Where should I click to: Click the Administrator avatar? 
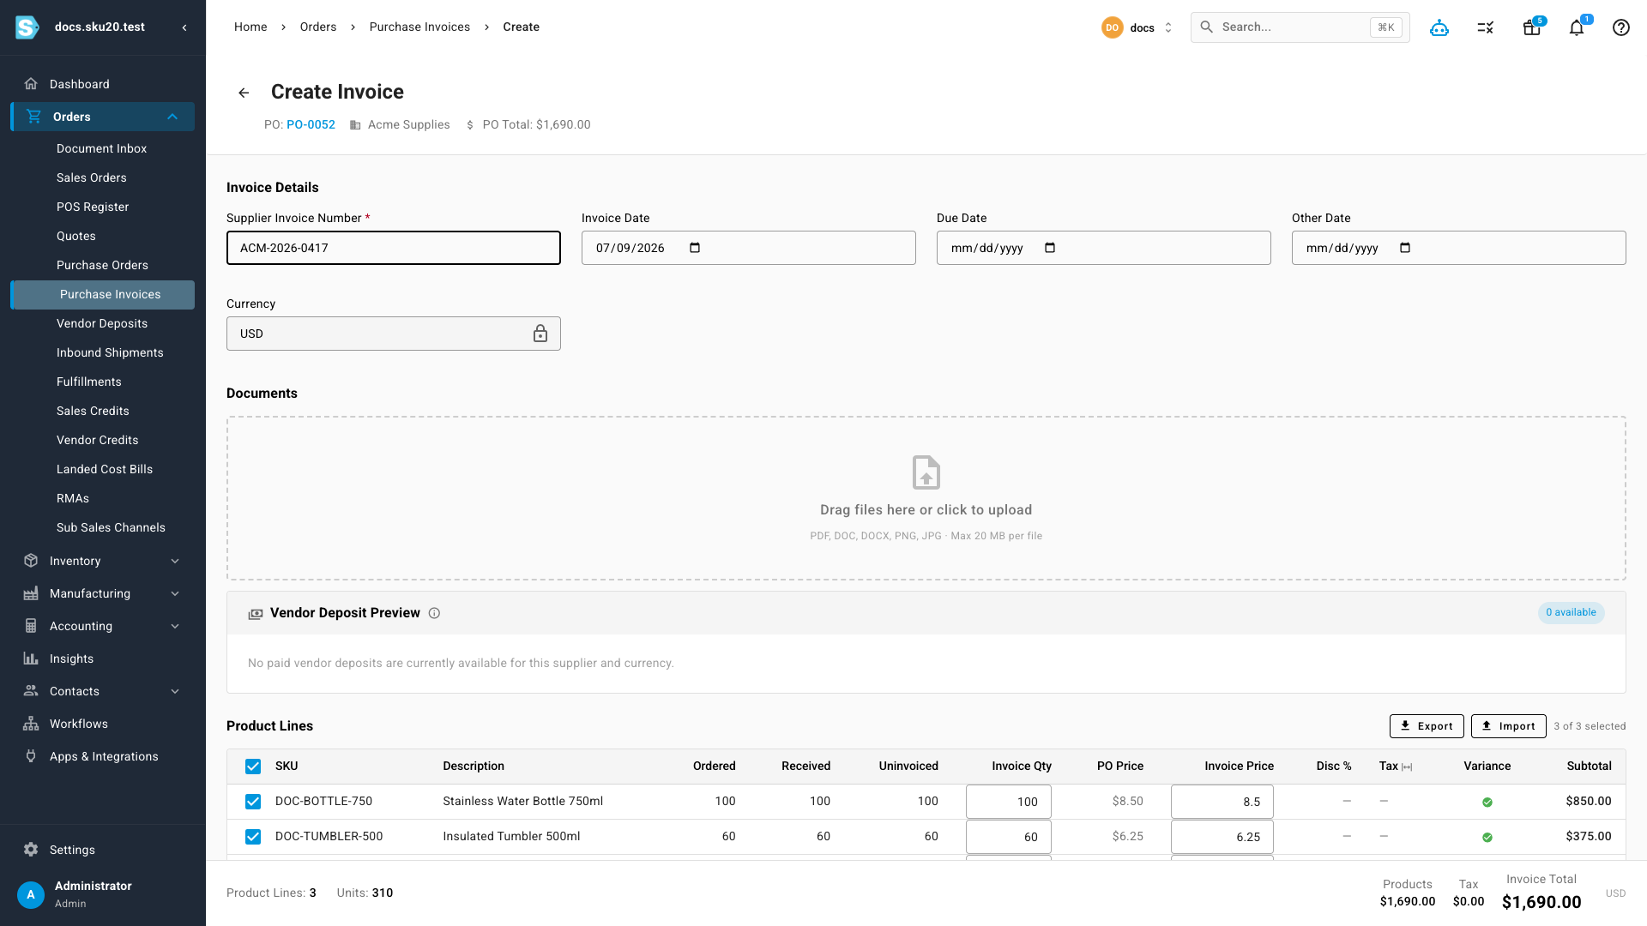31,894
